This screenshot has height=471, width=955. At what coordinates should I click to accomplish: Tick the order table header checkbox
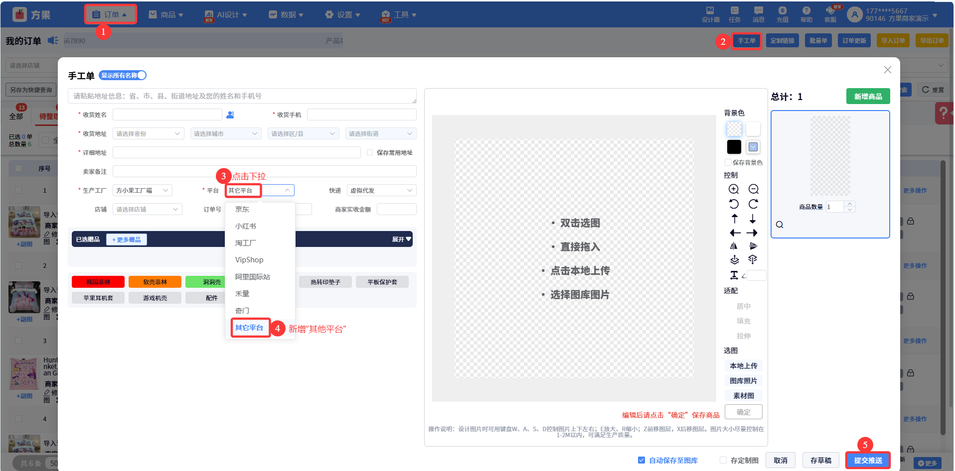(x=18, y=168)
